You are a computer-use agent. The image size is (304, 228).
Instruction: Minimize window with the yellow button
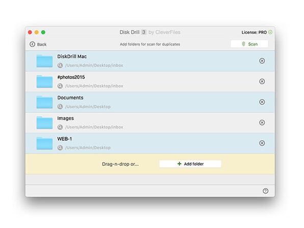point(37,32)
